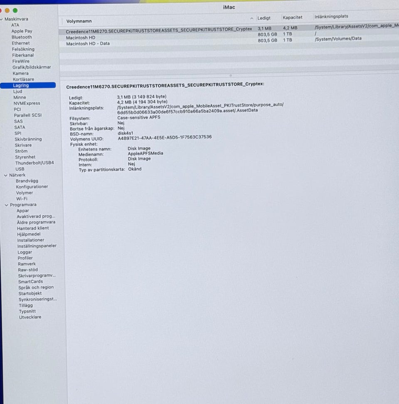Select the Macintosh HD volume row
This screenshot has width=399, height=404.
[x=229, y=36]
